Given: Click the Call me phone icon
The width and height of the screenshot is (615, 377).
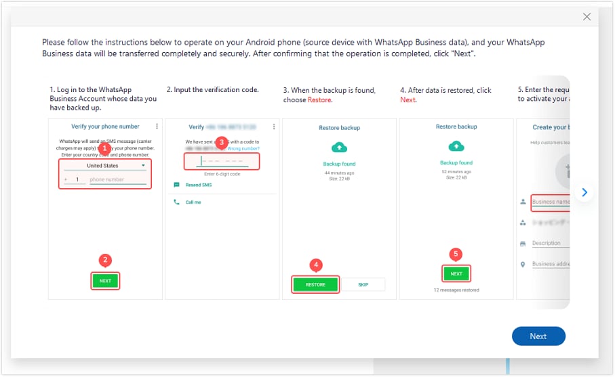Looking at the screenshot, I should (x=176, y=202).
